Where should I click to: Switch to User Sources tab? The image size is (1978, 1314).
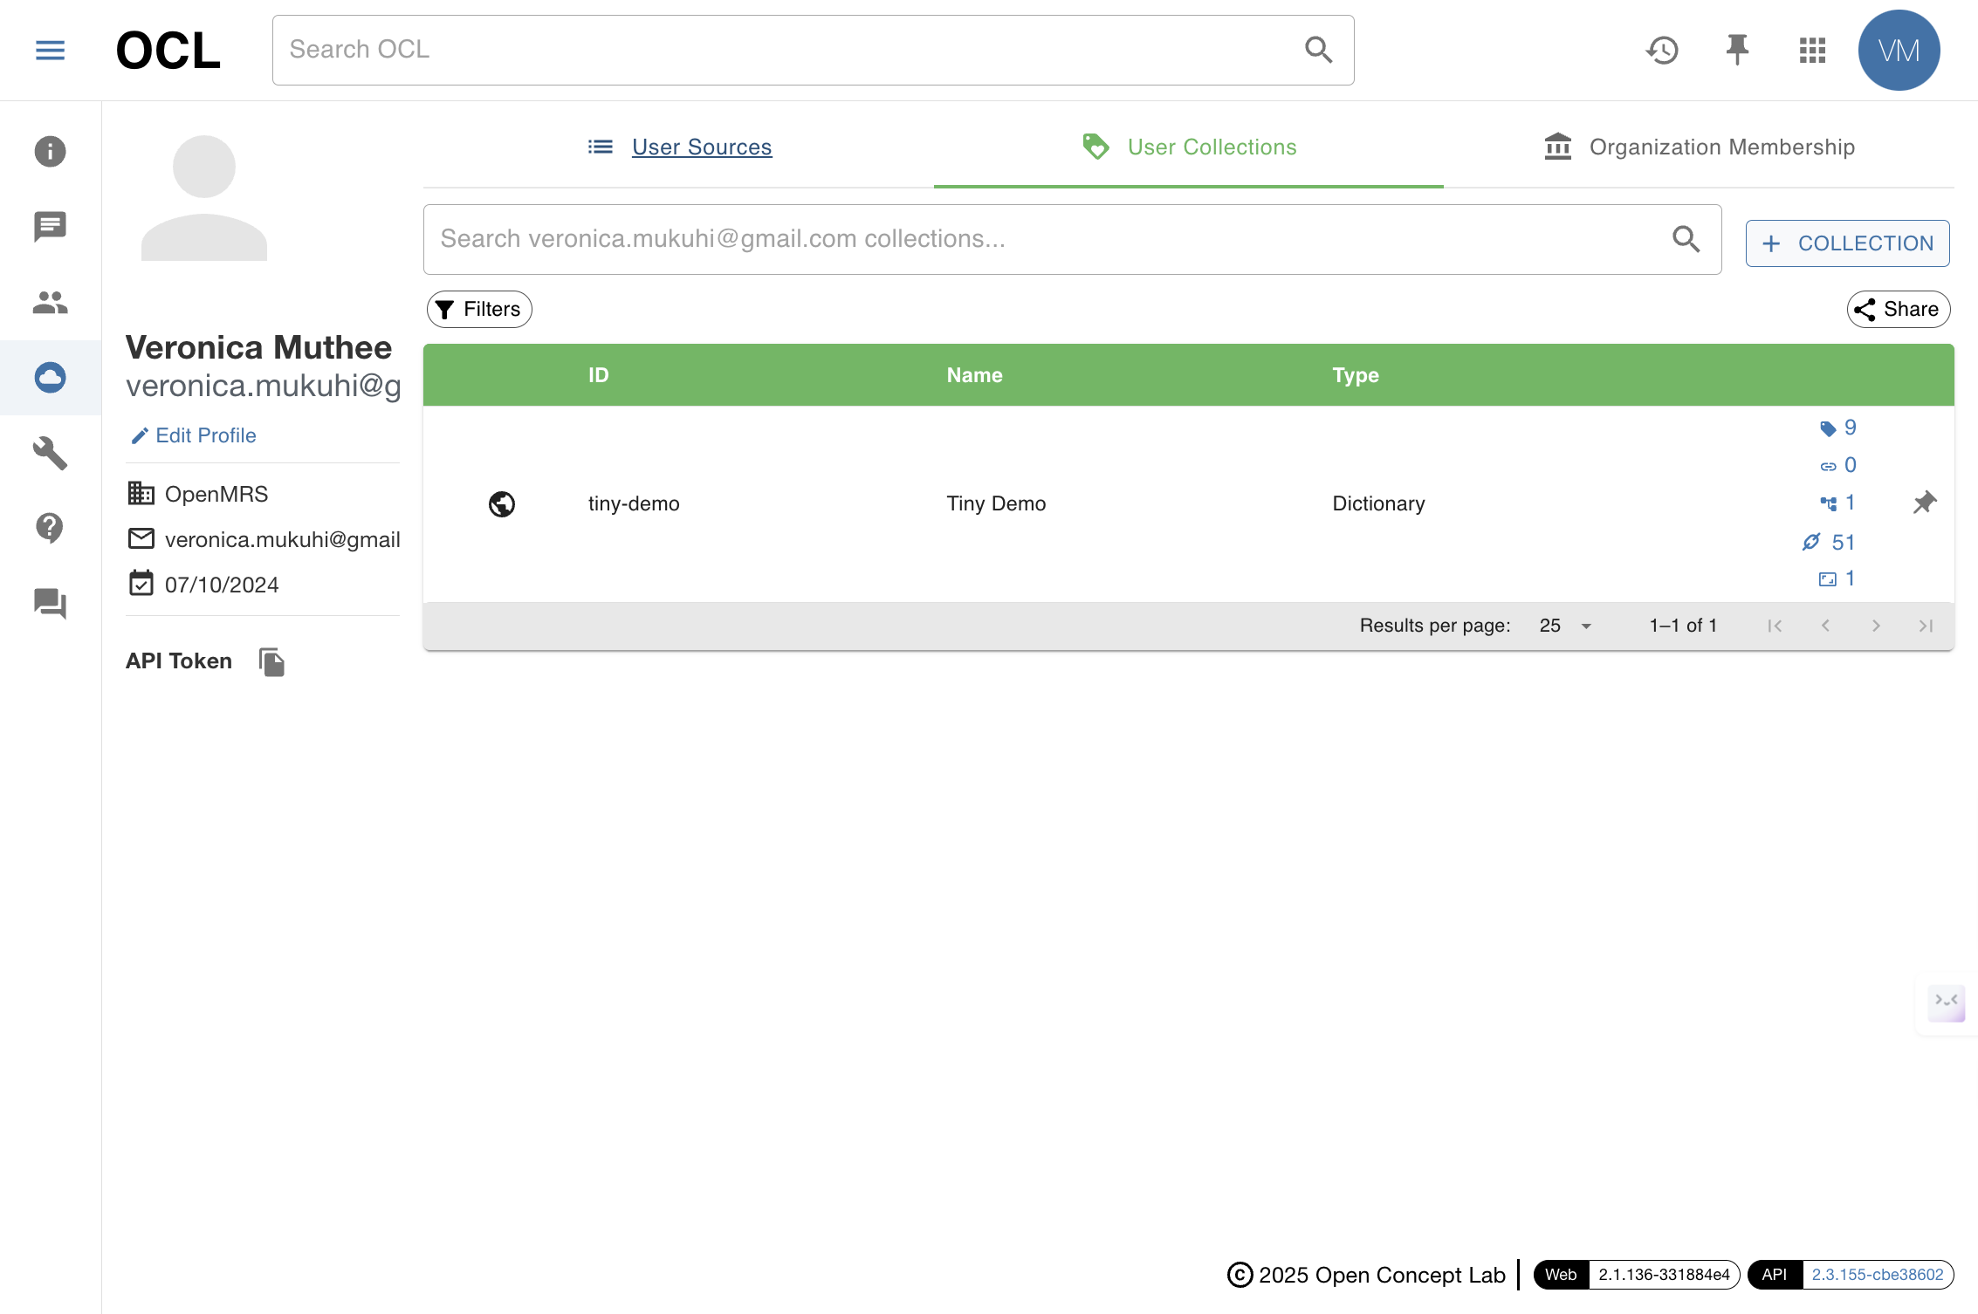point(679,147)
